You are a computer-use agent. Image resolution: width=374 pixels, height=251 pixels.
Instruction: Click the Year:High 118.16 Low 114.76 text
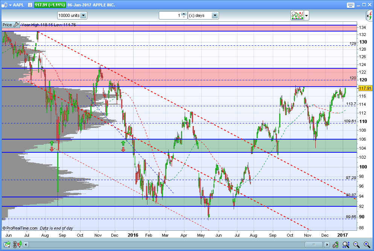[x=49, y=25]
